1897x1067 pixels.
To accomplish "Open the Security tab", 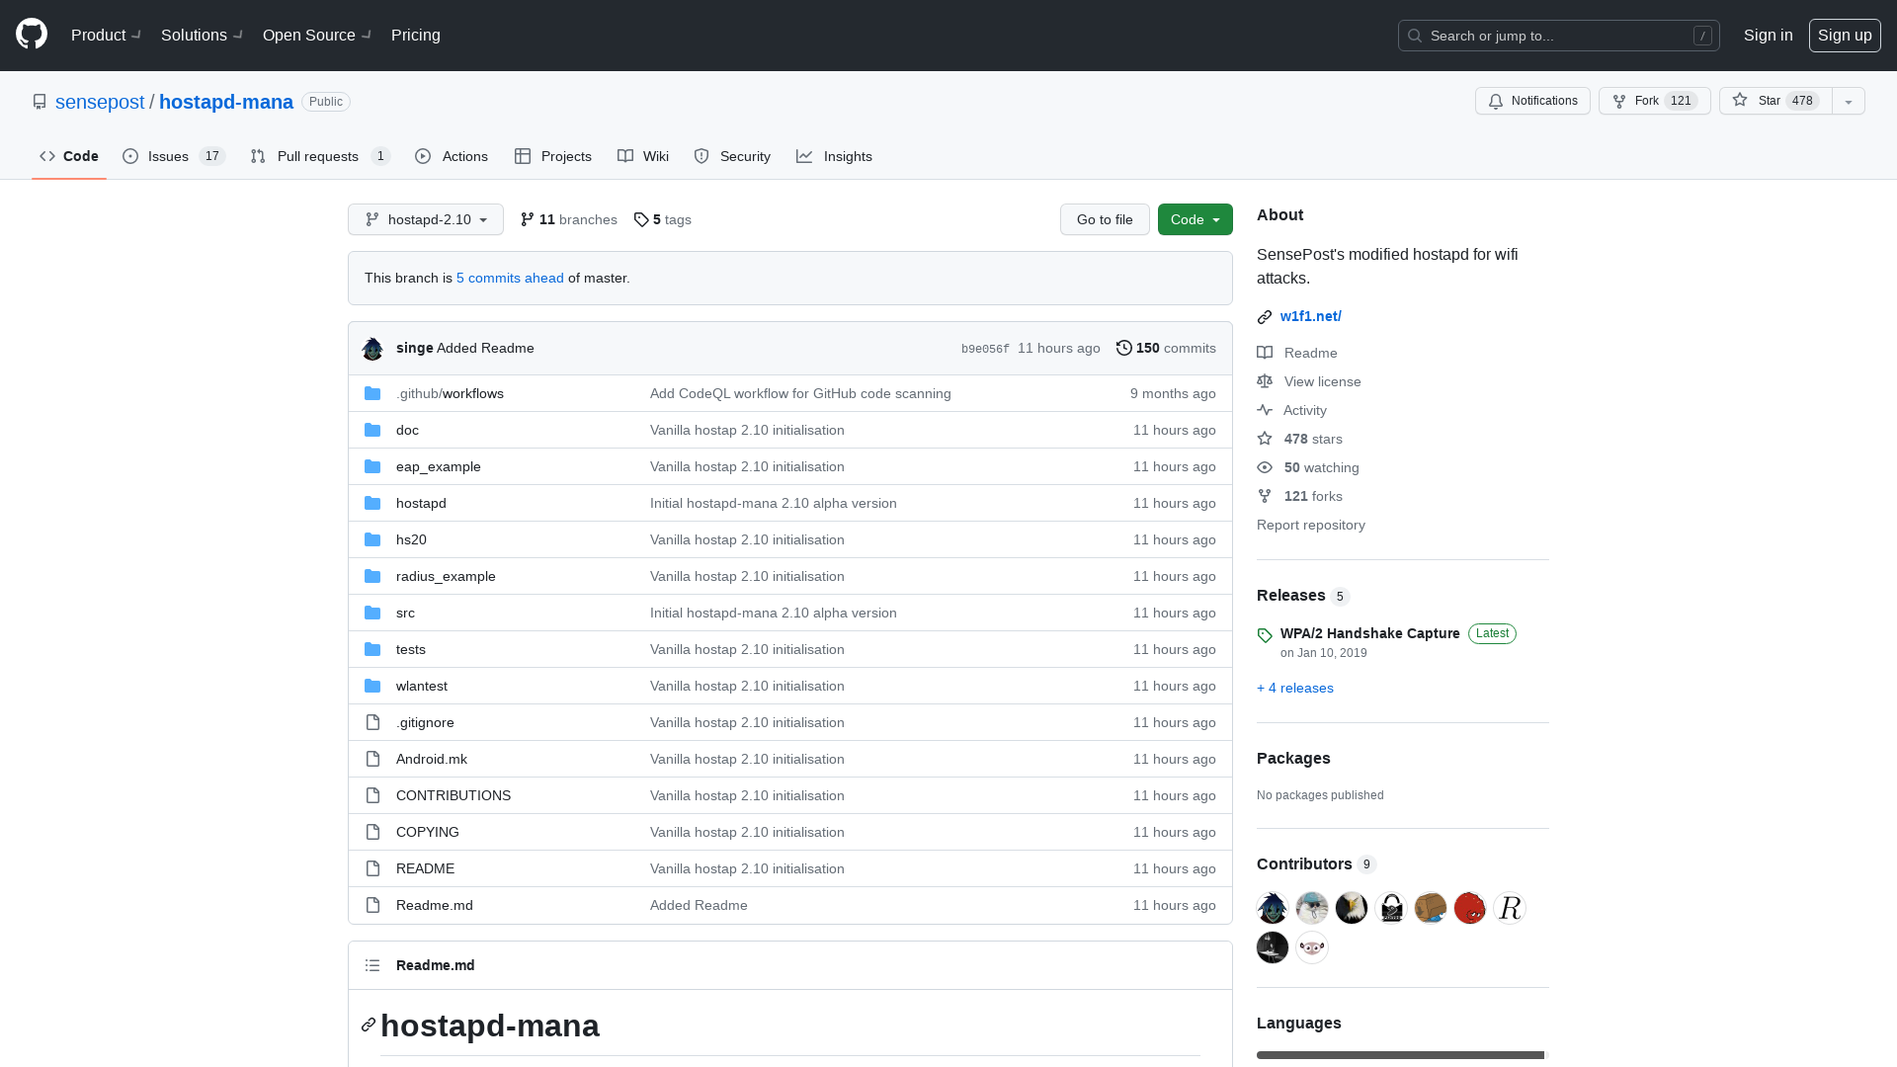I will (732, 156).
